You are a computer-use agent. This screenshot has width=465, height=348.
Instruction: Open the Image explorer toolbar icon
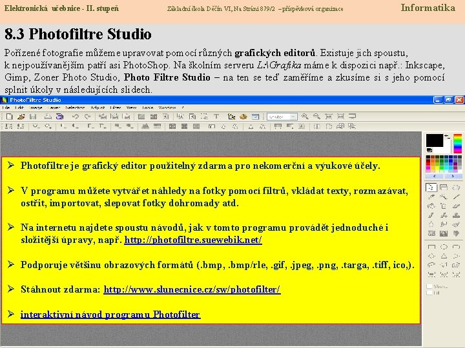pos(231,117)
